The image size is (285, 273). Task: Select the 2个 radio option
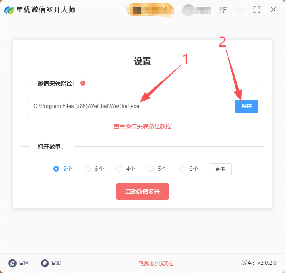pyautogui.click(x=56, y=169)
